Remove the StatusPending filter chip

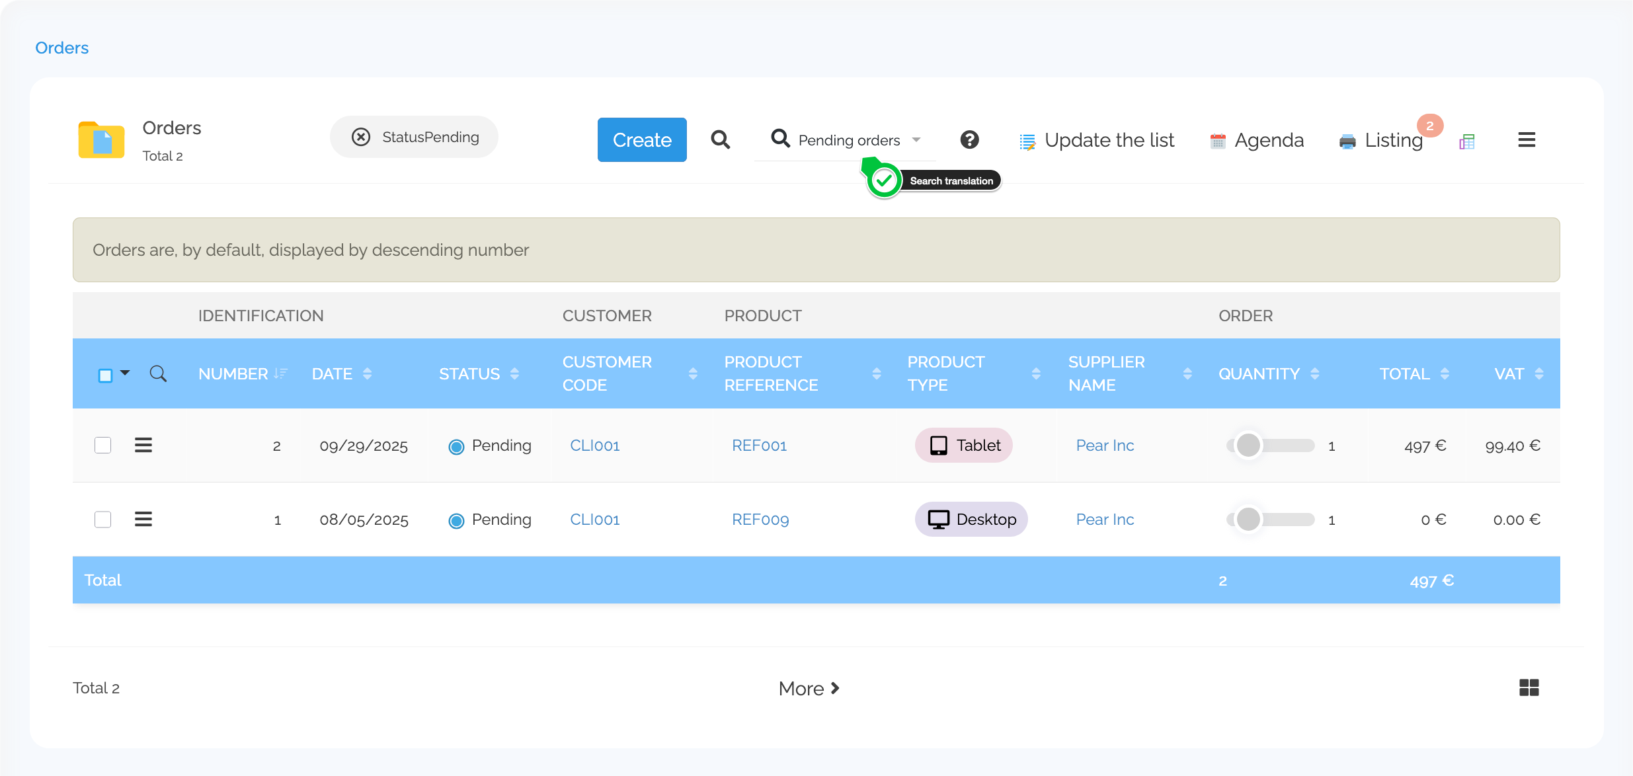pos(361,137)
